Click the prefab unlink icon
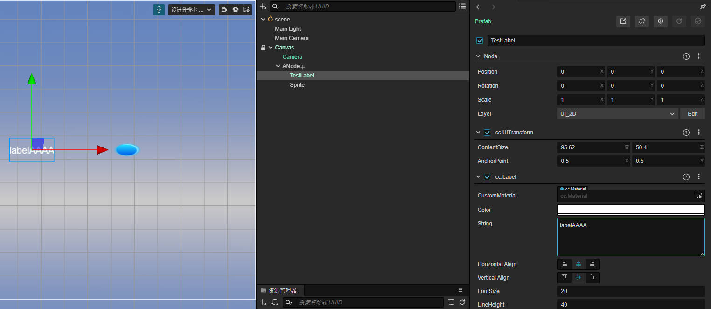The image size is (711, 309). [x=642, y=21]
